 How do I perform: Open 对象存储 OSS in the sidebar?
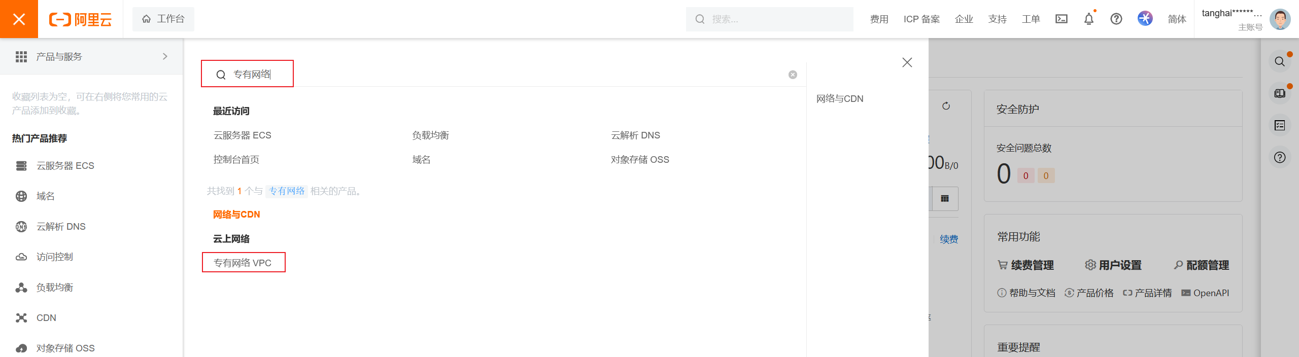coord(65,348)
